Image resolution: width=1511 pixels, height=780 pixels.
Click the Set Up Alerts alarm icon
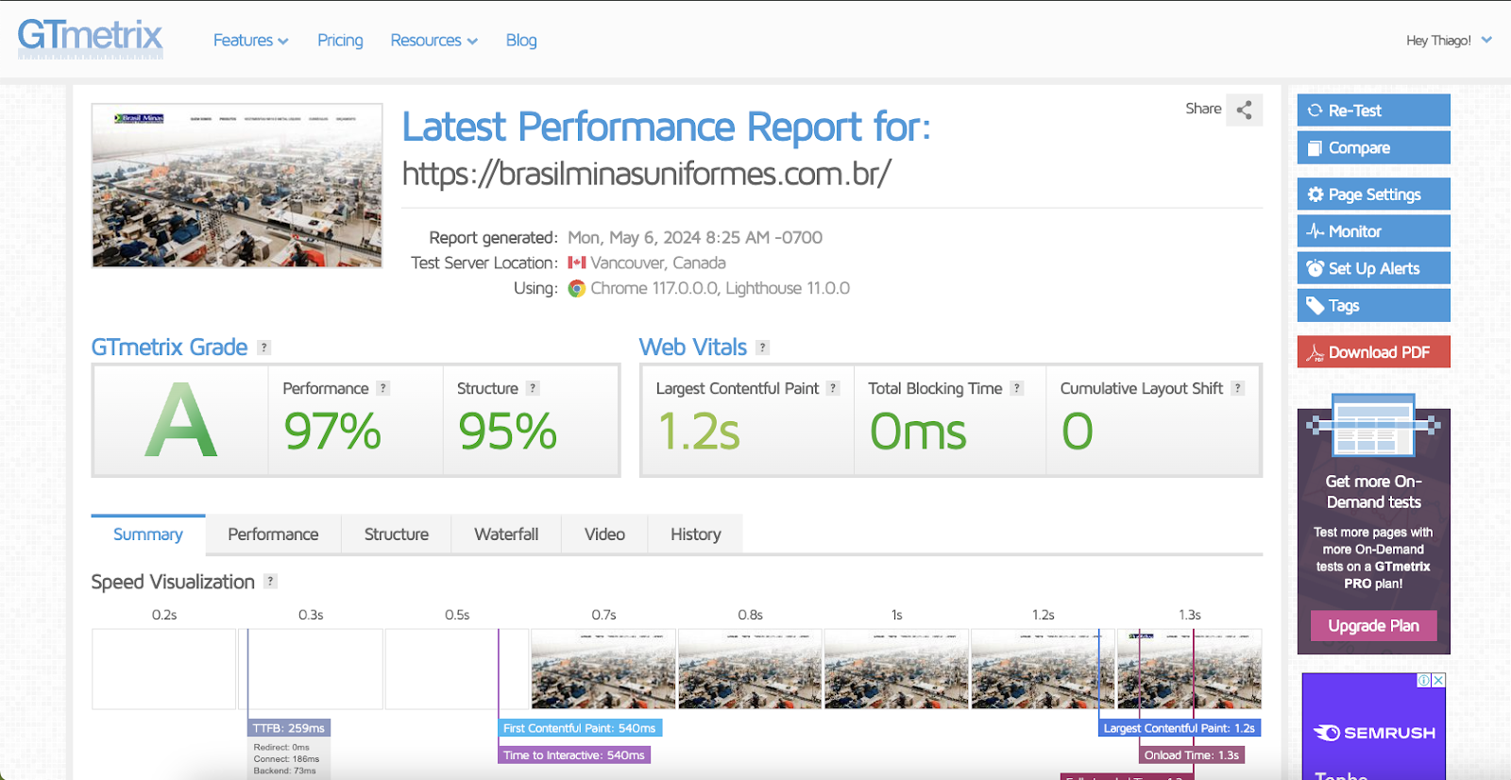pos(1315,268)
